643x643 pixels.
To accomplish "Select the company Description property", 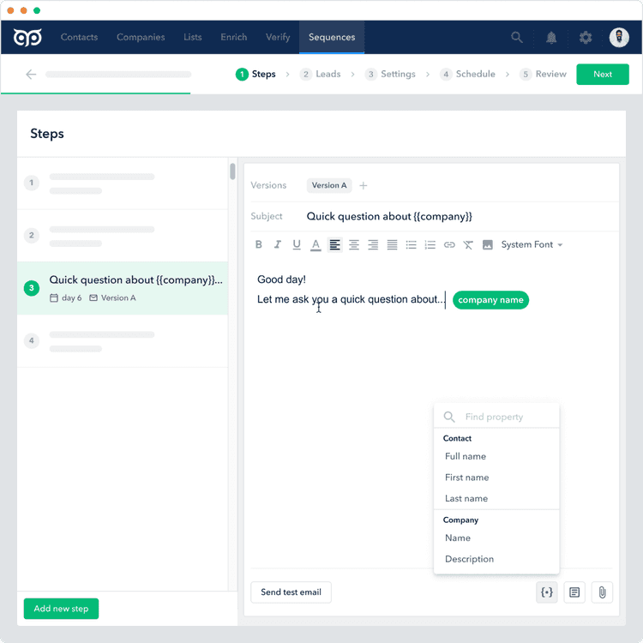I will point(469,559).
